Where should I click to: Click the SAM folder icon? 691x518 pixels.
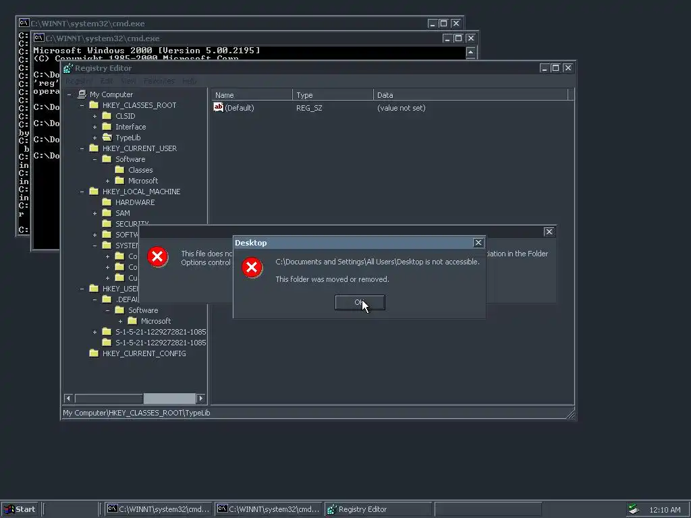tap(107, 213)
